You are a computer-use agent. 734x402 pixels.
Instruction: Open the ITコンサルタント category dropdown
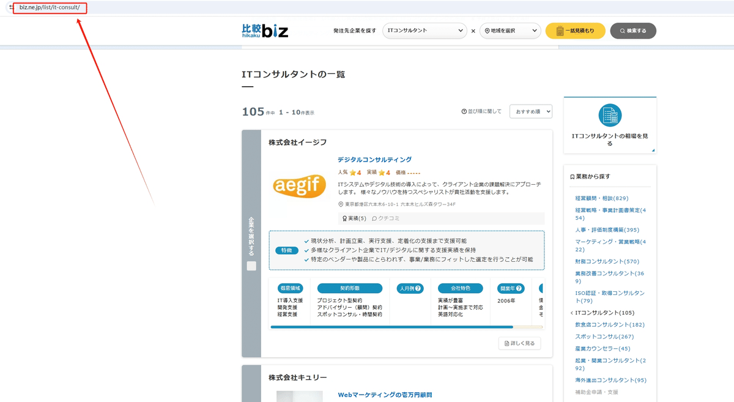pyautogui.click(x=424, y=31)
